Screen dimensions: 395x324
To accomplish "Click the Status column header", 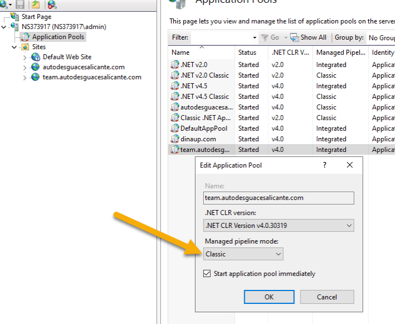I will tap(247, 53).
